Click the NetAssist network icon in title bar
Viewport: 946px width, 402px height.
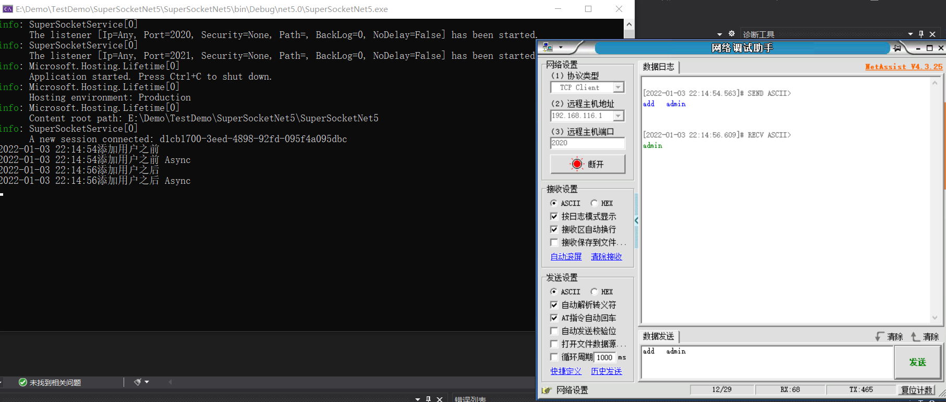(x=548, y=47)
